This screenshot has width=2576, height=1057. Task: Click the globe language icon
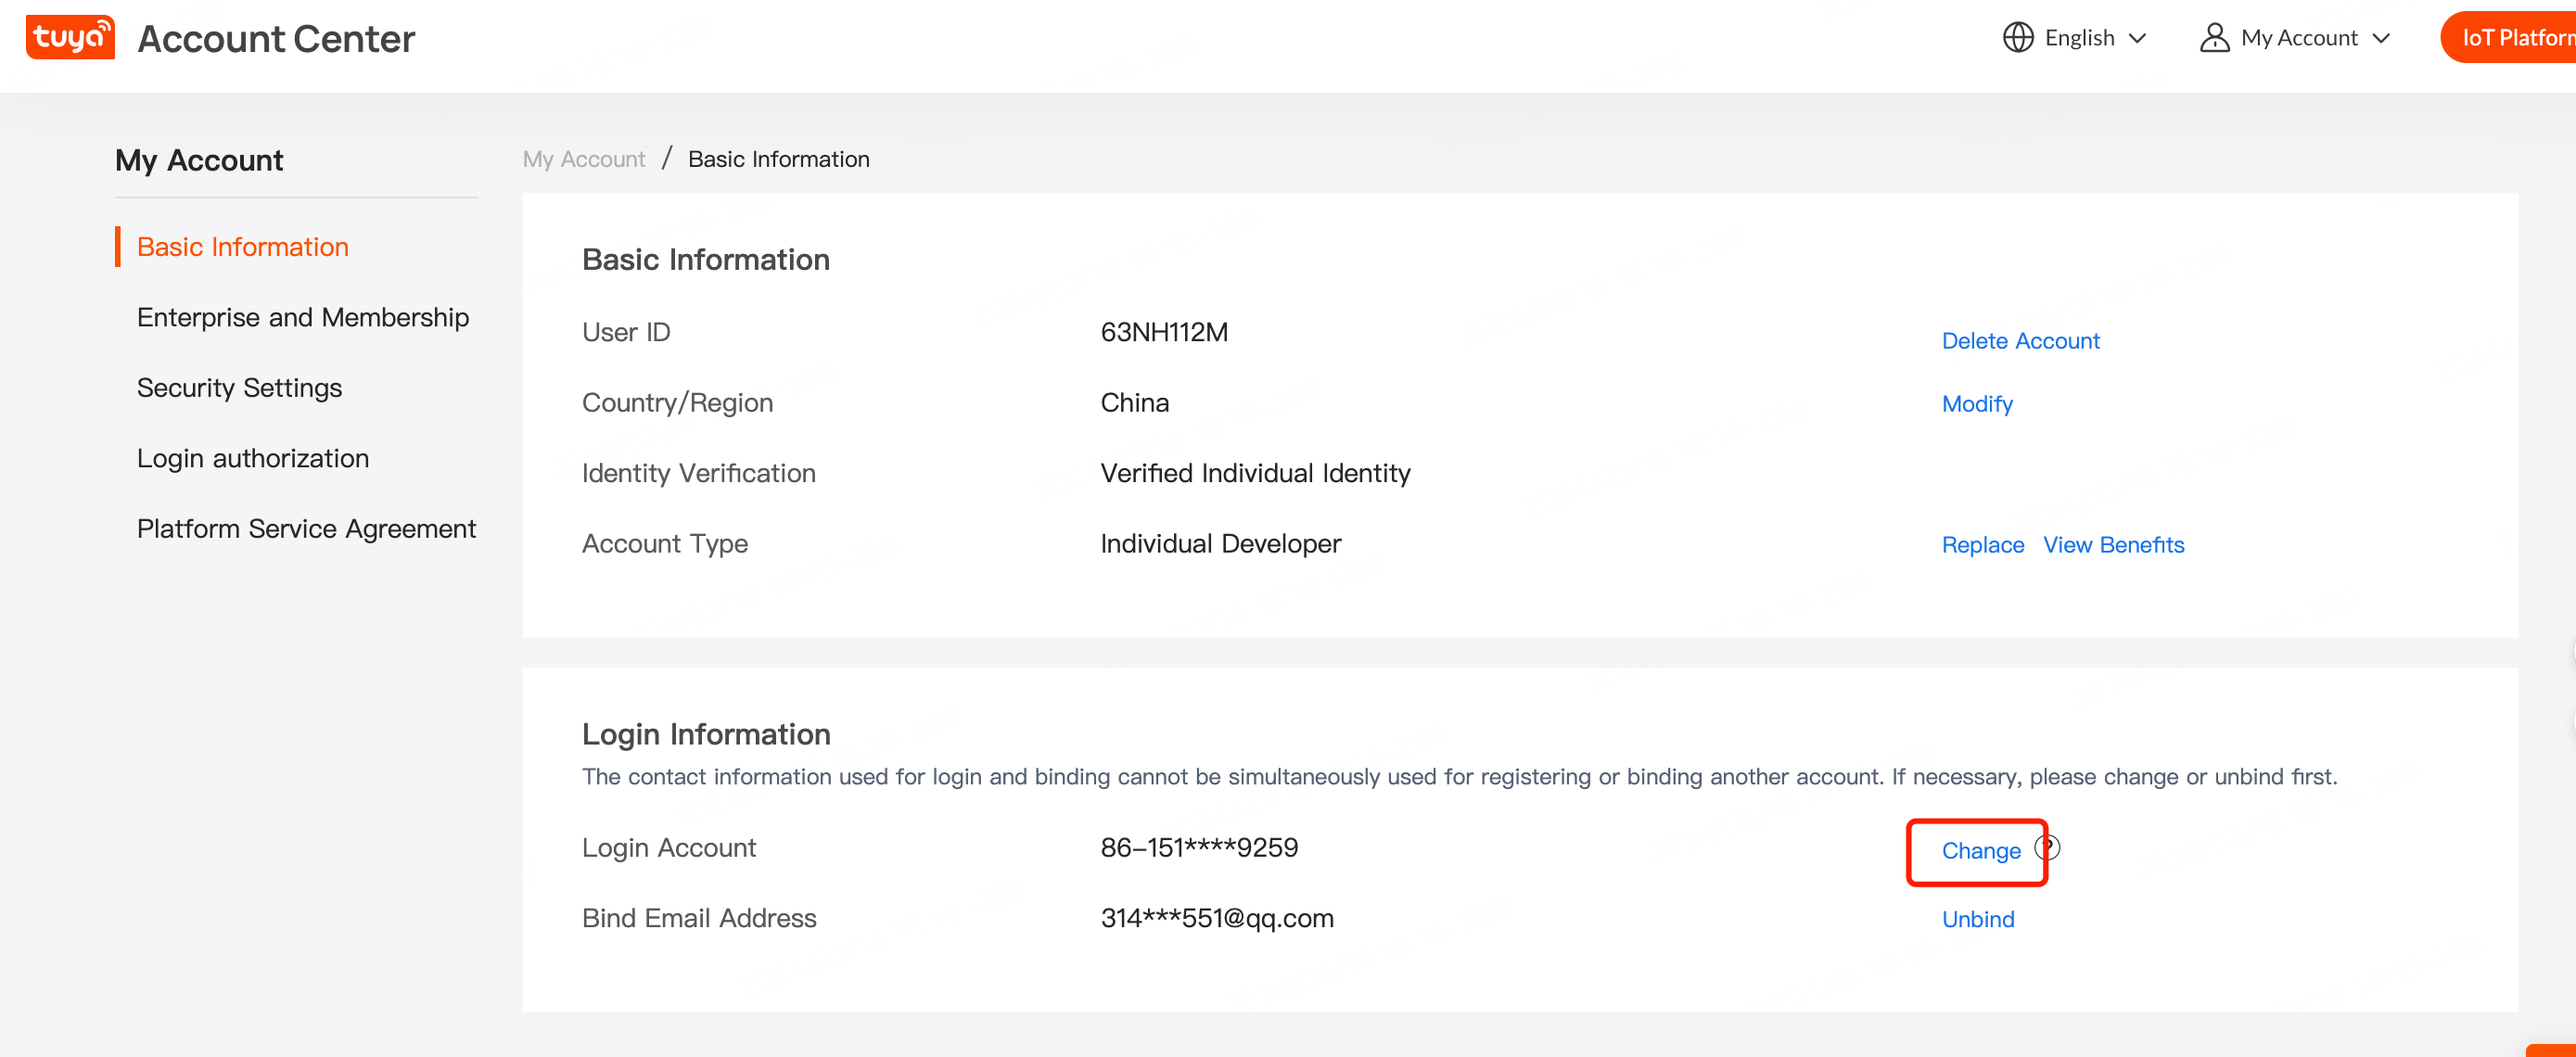click(x=2018, y=38)
